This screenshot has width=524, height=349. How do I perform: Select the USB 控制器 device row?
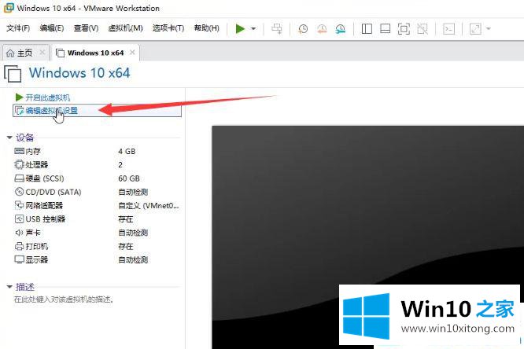coord(97,219)
